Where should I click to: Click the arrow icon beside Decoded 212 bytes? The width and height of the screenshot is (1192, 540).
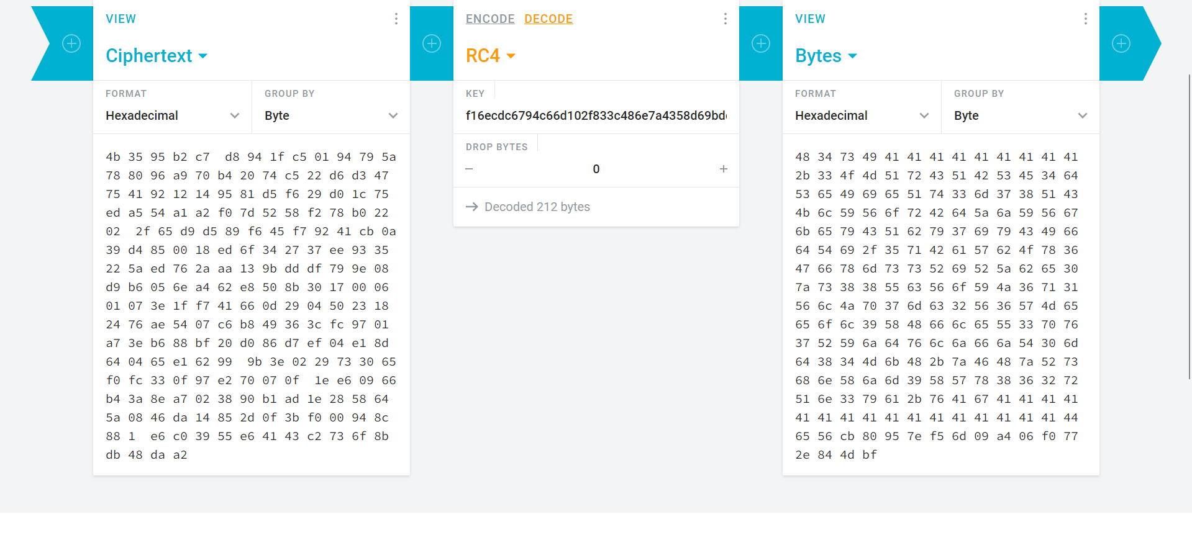tap(472, 207)
